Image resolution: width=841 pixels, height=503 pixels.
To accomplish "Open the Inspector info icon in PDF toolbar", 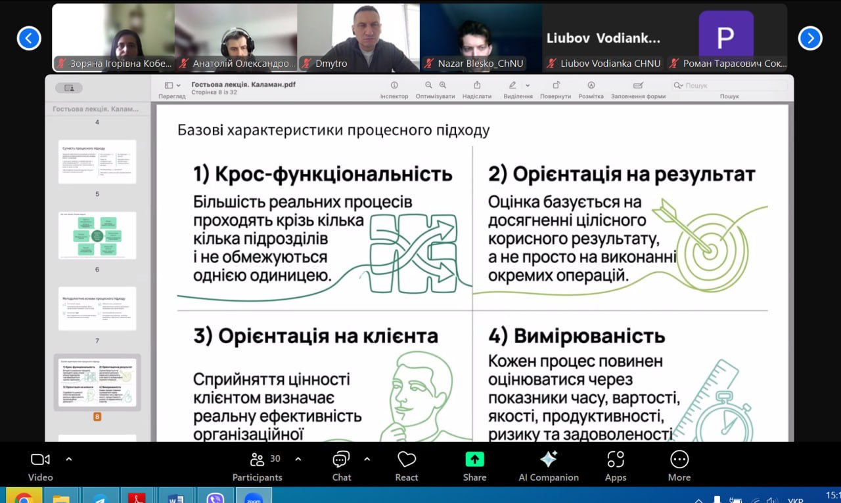I will point(394,85).
